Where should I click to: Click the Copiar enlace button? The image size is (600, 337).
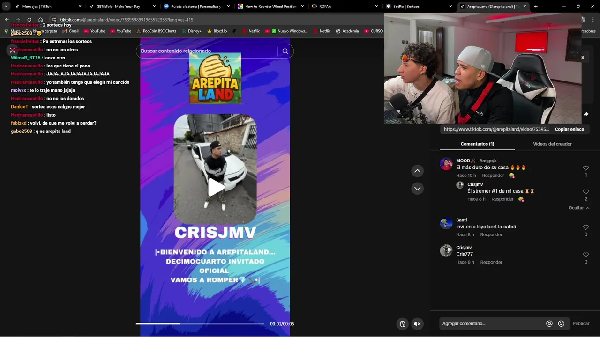tap(570, 129)
